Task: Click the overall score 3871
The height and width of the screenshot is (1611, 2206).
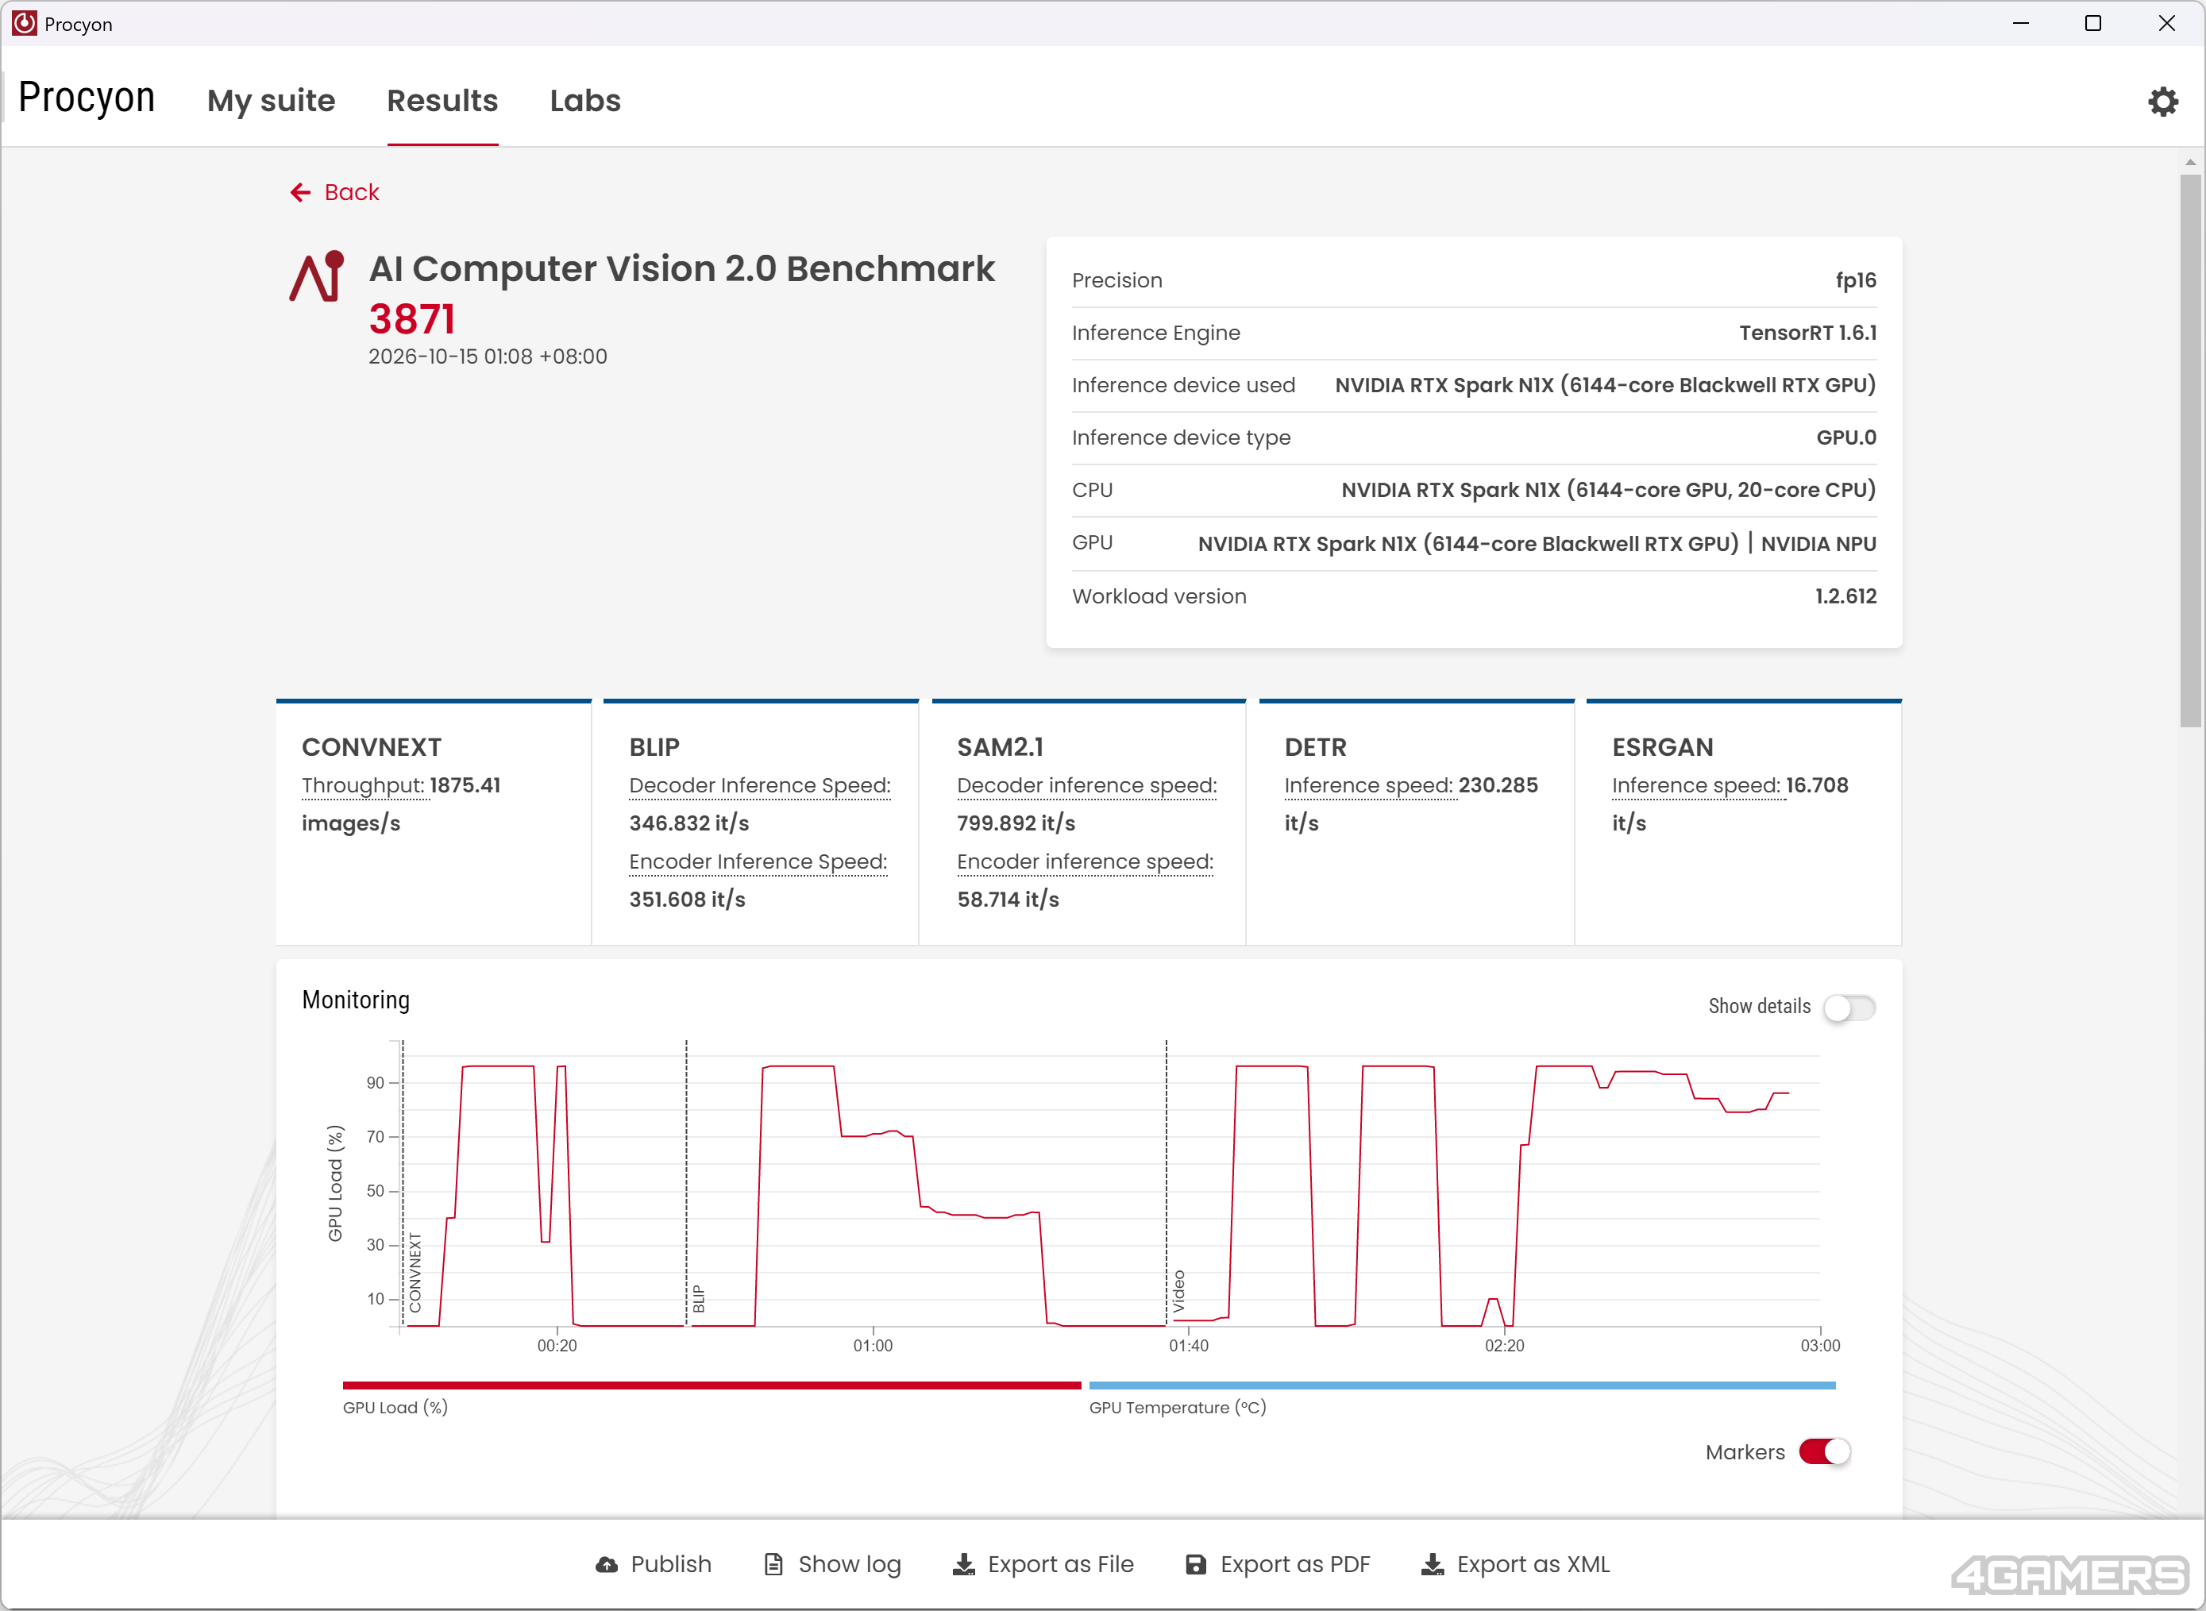Action: 411,320
